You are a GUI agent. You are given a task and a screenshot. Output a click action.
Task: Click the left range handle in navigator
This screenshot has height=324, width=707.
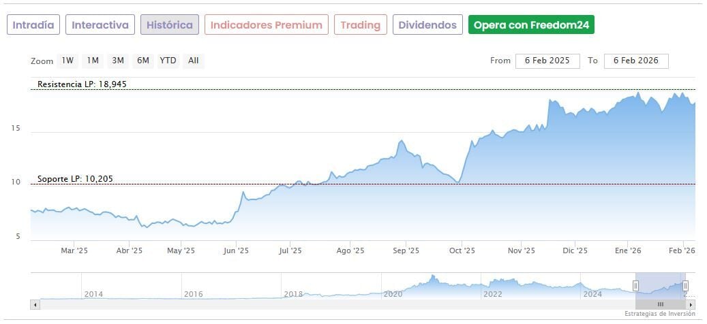tap(635, 286)
